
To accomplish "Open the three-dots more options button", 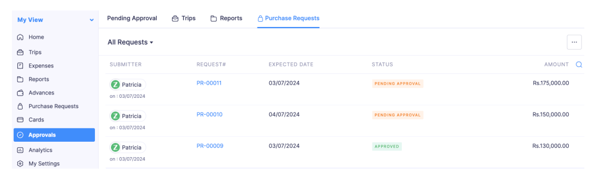I will (574, 42).
